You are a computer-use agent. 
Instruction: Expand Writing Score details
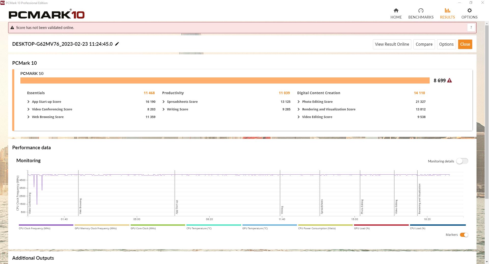[164, 109]
